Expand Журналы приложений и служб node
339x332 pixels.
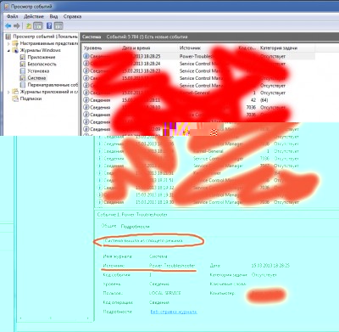coord(8,92)
